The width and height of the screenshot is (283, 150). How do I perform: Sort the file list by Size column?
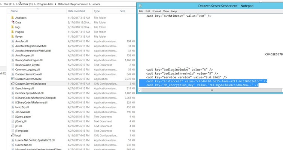(x=122, y=11)
